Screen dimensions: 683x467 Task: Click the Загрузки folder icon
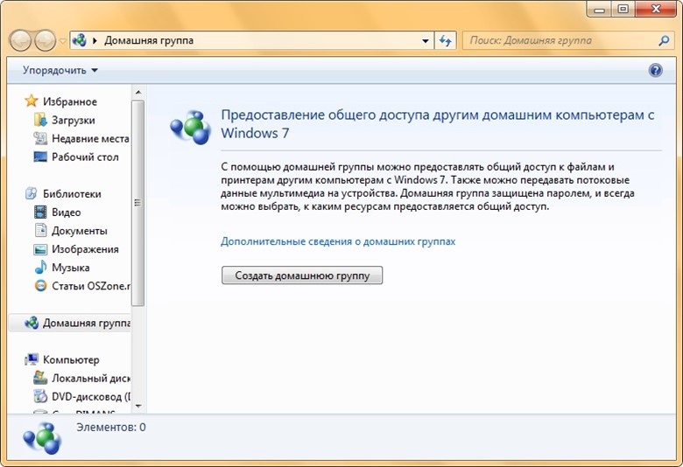(x=40, y=120)
